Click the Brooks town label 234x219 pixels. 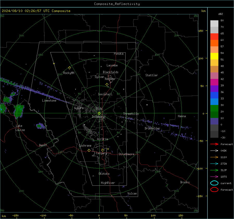coord(185,182)
